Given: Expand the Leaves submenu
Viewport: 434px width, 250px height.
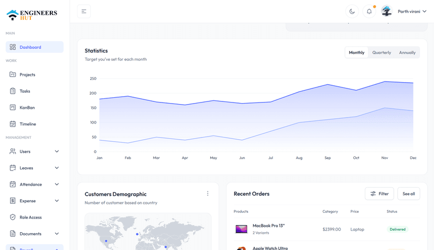Looking at the screenshot, I should pyautogui.click(x=57, y=168).
